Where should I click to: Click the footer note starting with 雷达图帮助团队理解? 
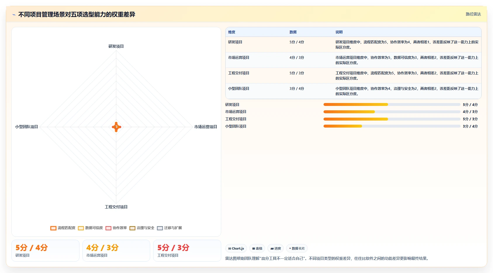pyautogui.click(x=327, y=258)
